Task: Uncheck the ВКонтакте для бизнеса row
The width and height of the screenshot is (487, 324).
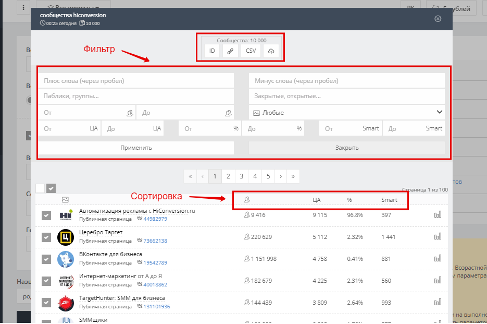Action: click(46, 259)
